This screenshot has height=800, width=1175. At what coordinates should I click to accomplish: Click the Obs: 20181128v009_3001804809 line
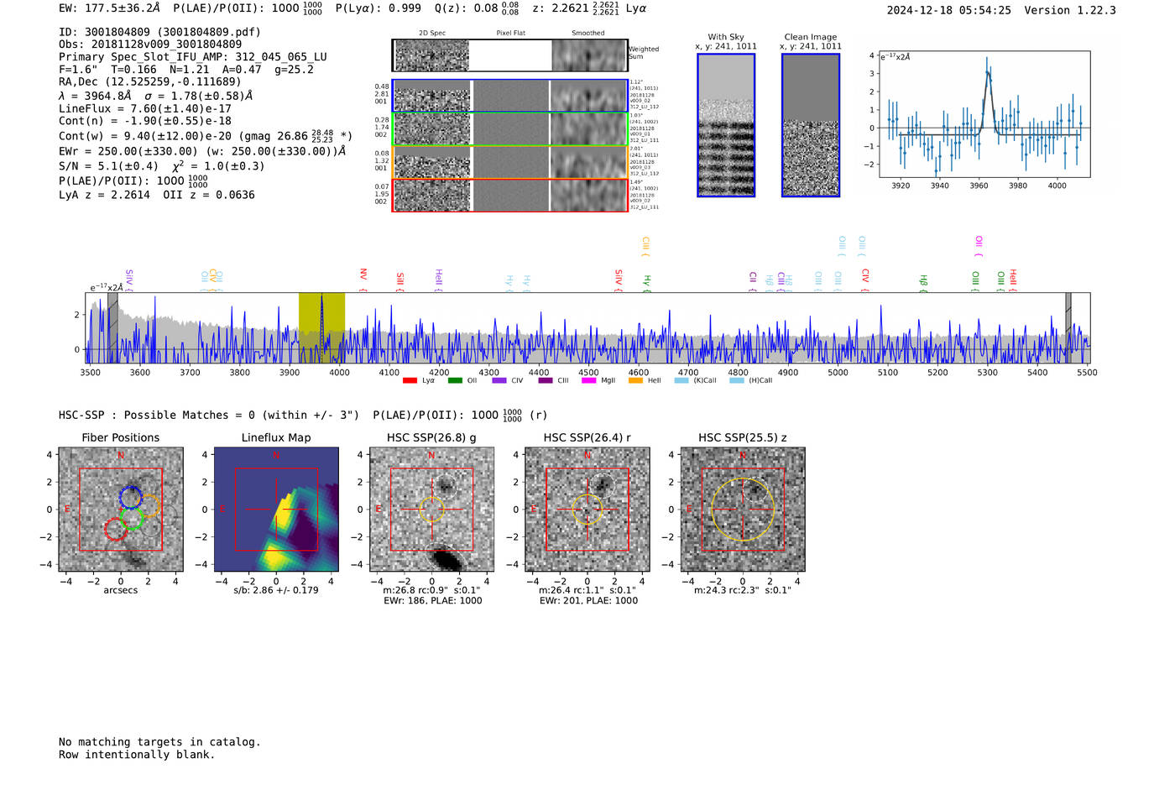(x=150, y=44)
